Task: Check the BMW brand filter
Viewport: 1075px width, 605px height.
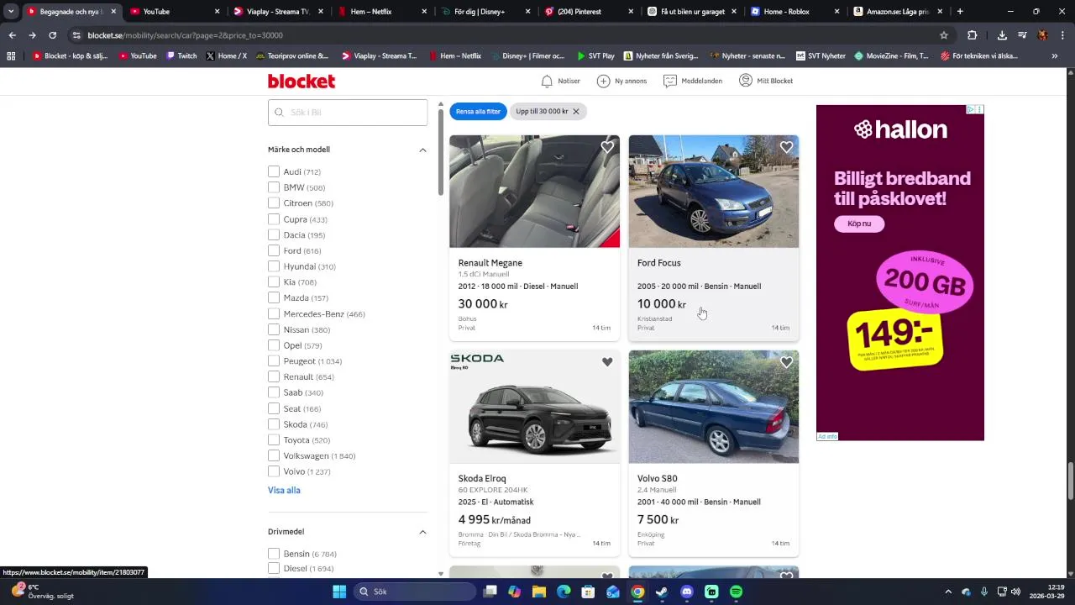Action: (x=274, y=187)
